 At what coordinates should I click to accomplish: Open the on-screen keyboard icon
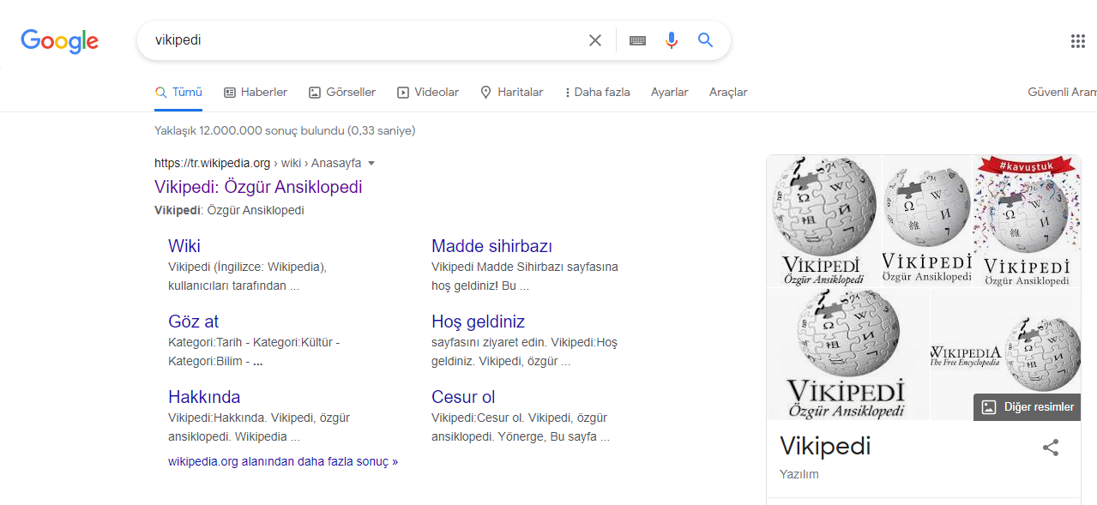tap(637, 40)
